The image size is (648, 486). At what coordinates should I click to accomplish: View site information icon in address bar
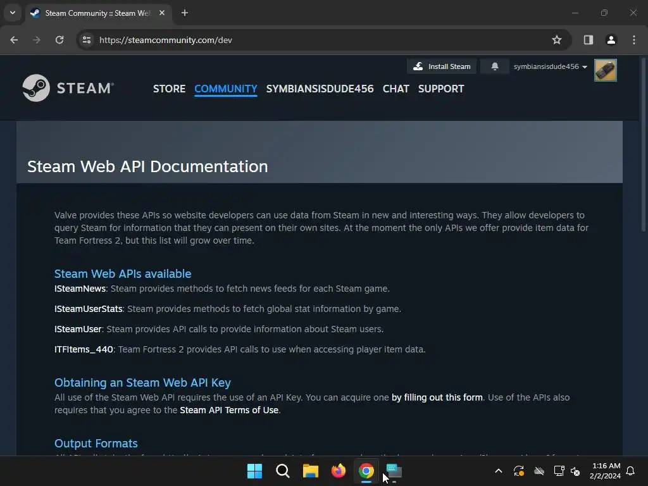click(x=87, y=40)
